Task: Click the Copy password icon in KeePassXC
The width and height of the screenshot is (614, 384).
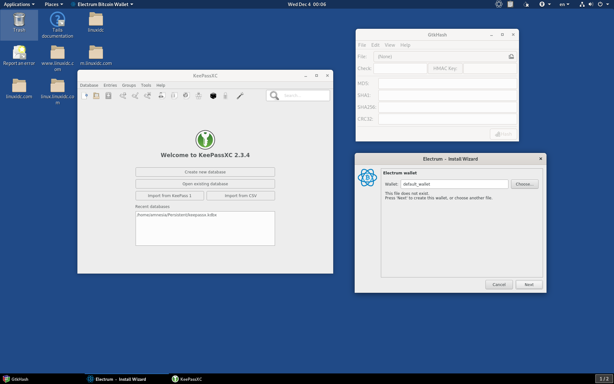Action: pyautogui.click(x=174, y=96)
